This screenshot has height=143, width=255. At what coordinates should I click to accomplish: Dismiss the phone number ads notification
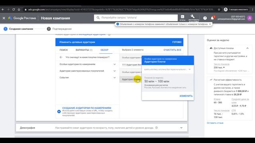[210, 24]
